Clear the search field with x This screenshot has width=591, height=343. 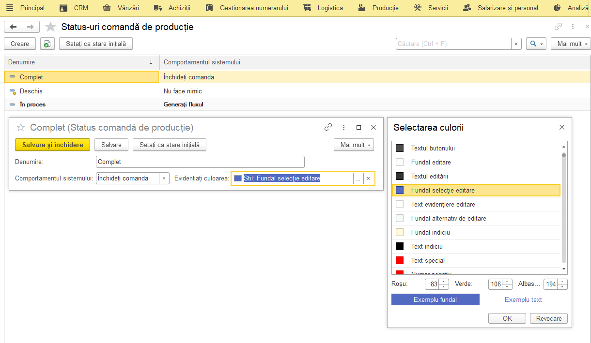tap(516, 44)
